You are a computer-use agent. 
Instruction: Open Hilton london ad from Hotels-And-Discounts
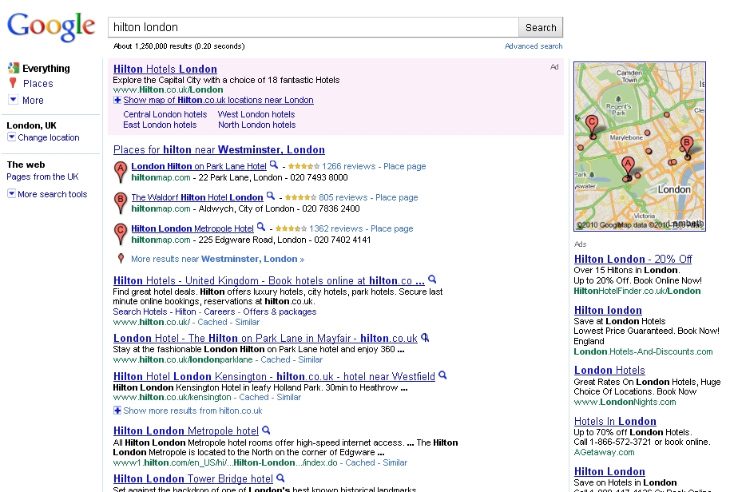(x=608, y=311)
